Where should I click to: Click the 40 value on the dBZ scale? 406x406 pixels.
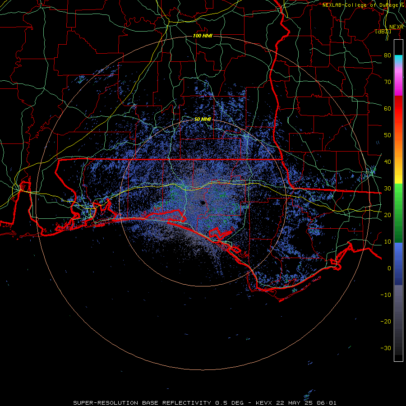coord(388,162)
